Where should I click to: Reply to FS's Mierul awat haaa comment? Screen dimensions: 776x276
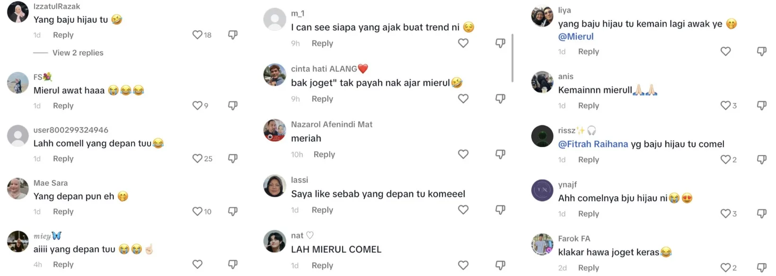coord(63,106)
